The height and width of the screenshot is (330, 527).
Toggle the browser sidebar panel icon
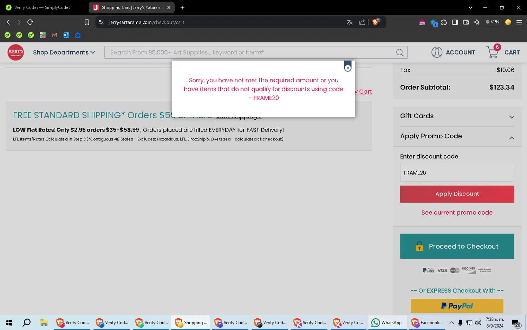pos(455,22)
